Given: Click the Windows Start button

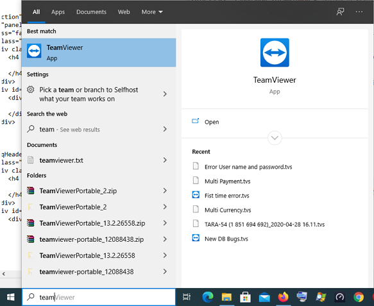Looking at the screenshot, I should point(10,297).
